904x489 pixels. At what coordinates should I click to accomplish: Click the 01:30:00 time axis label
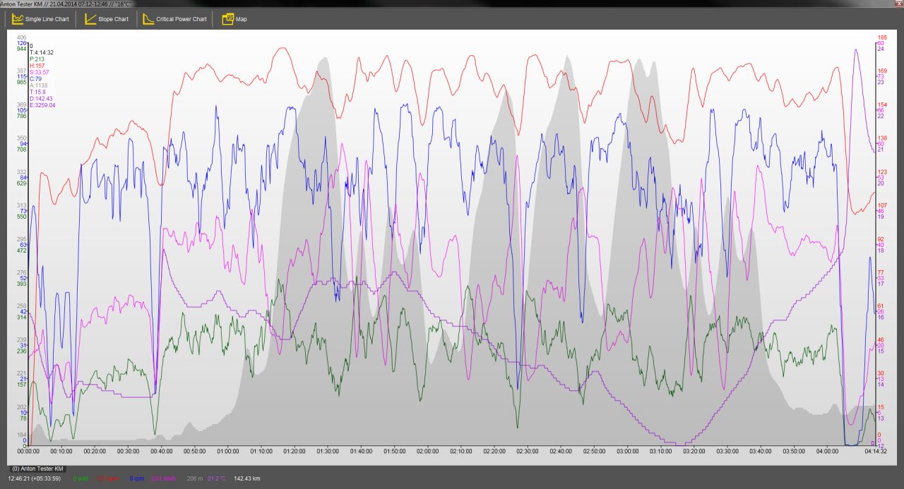click(328, 450)
